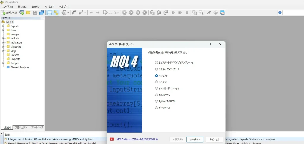Expand the Scripts folder in navigator
304x144 pixels.
pos(3,63)
